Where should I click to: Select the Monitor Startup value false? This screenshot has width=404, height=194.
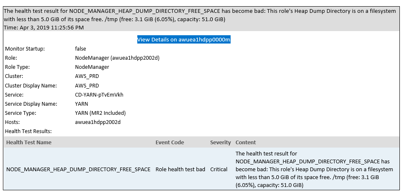point(80,49)
